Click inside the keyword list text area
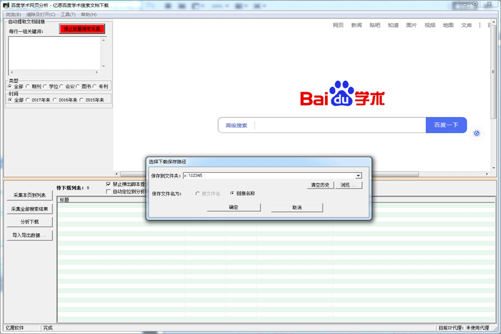Image resolution: width=501 pixels, height=334 pixels. tap(54, 53)
